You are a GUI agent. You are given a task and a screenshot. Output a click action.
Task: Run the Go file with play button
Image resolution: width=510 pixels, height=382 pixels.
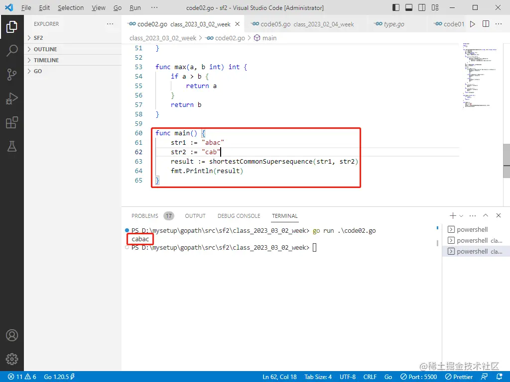[x=473, y=24]
